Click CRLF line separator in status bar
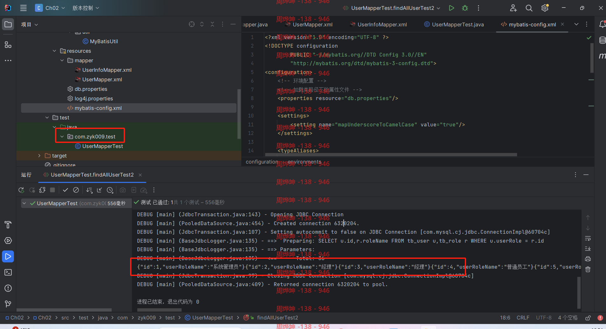 coord(523,318)
